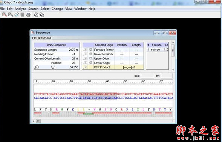
Task: Select the Lower Oligo row label
Action: [x=102, y=63]
